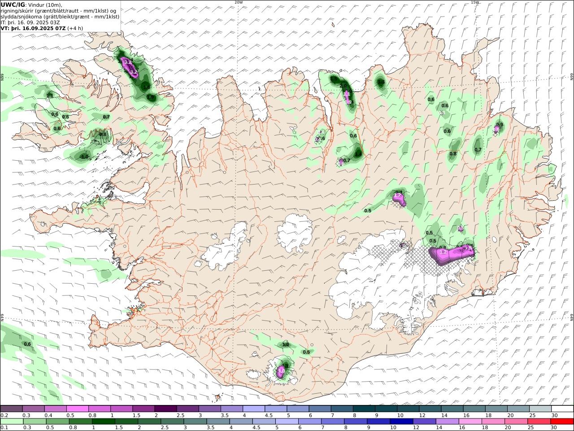Screen dimensions: 574x431
Task: Click the 2.0 precipitation value on north coast
Action: pyautogui.click(x=343, y=86)
